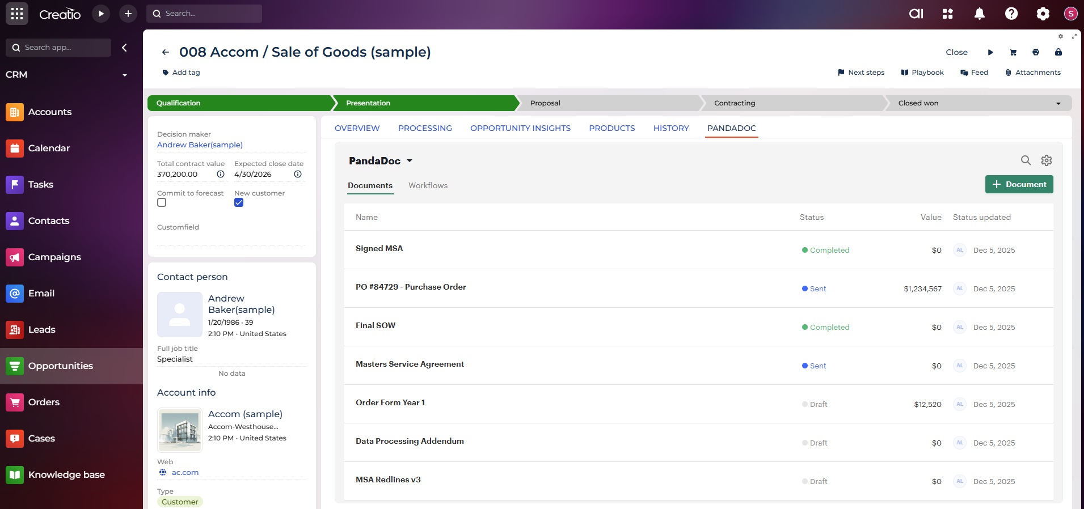Viewport: 1084px width, 509px height.
Task: Open PandaDoc settings gear icon
Action: 1047,160
